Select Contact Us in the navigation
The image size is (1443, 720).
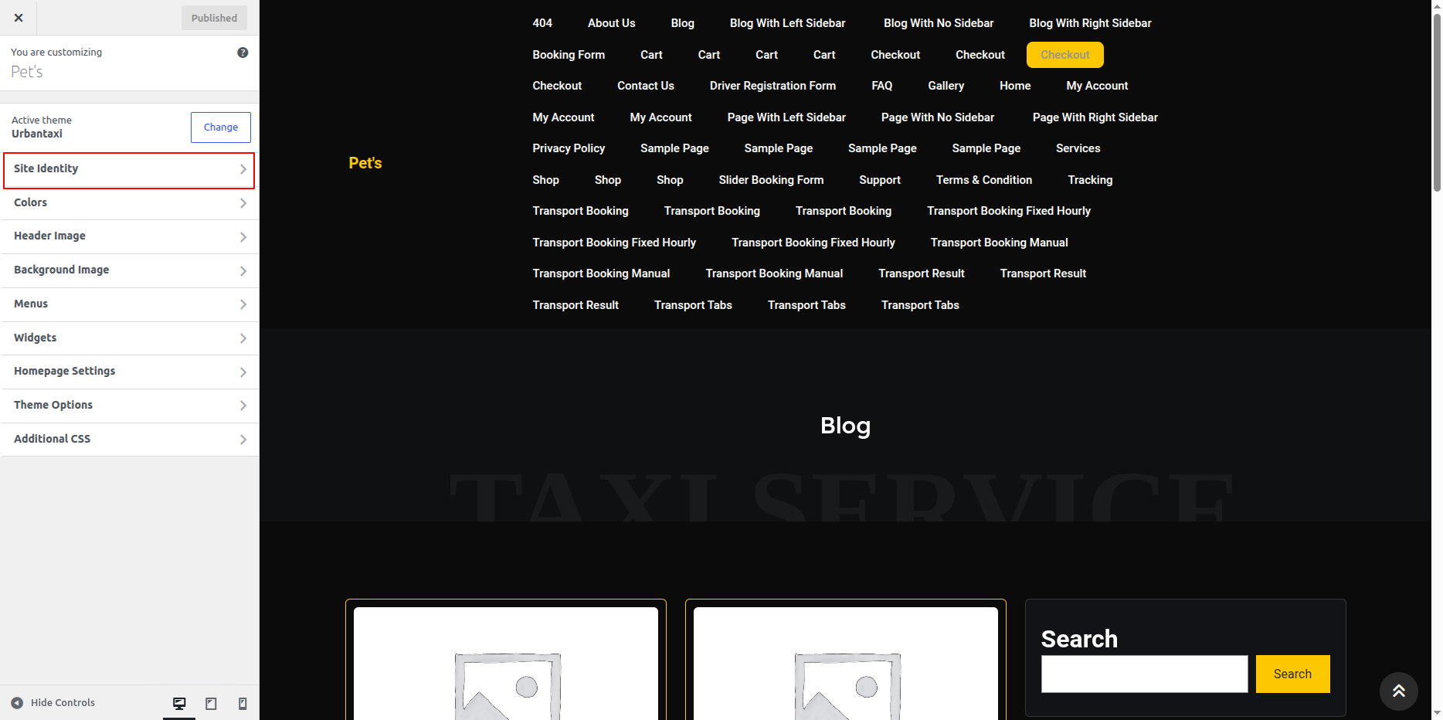tap(646, 86)
